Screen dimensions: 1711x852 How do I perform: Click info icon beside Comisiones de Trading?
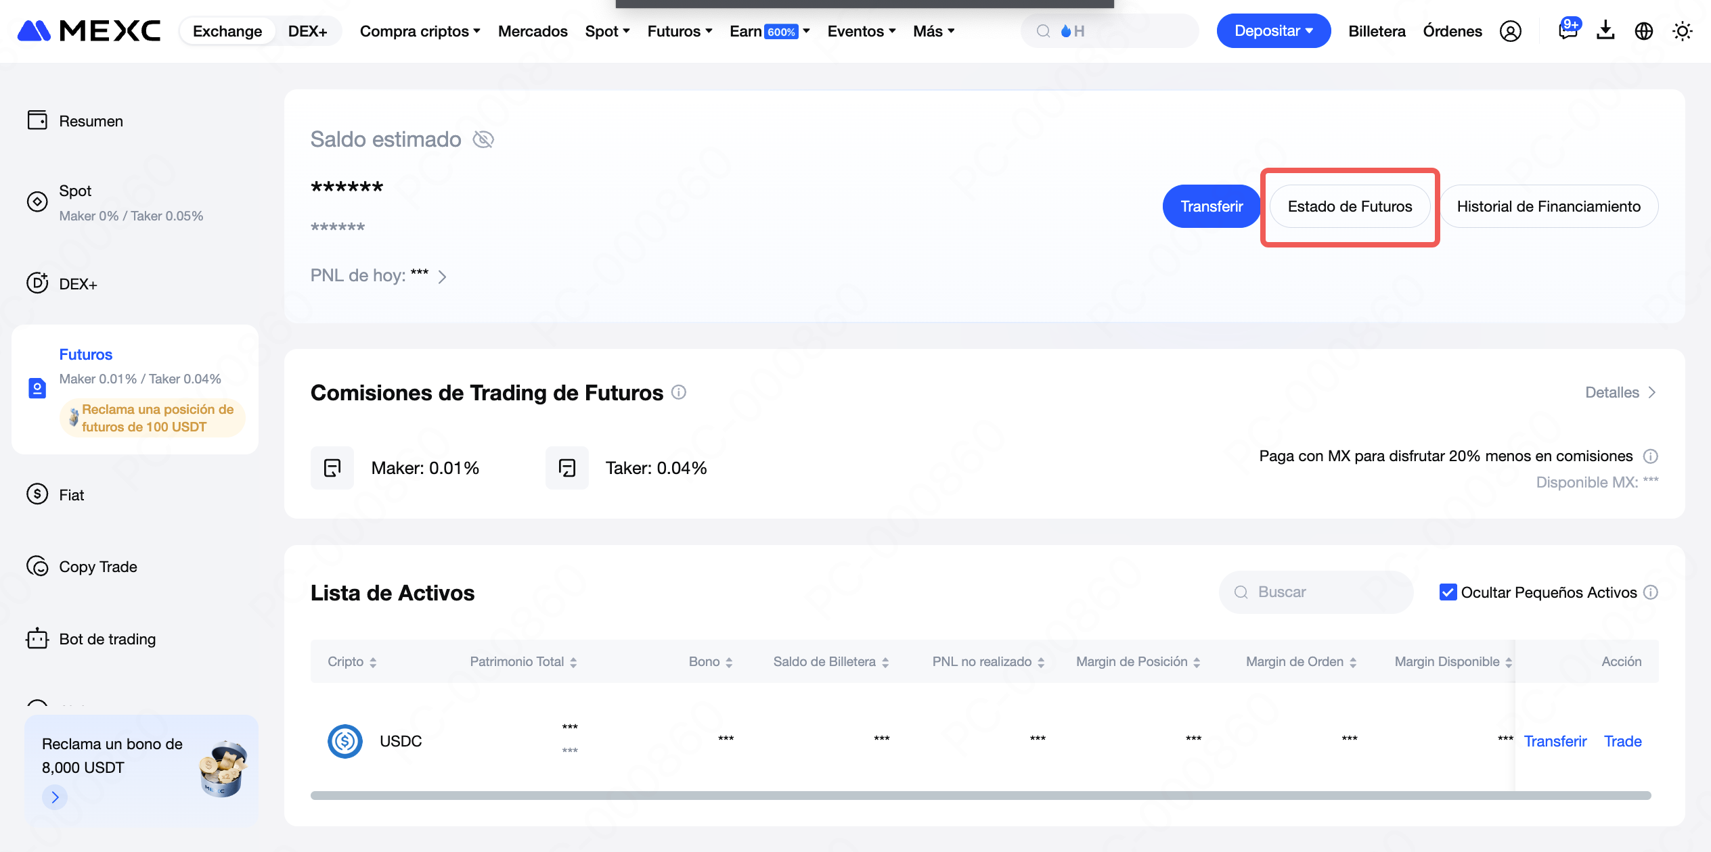(679, 392)
